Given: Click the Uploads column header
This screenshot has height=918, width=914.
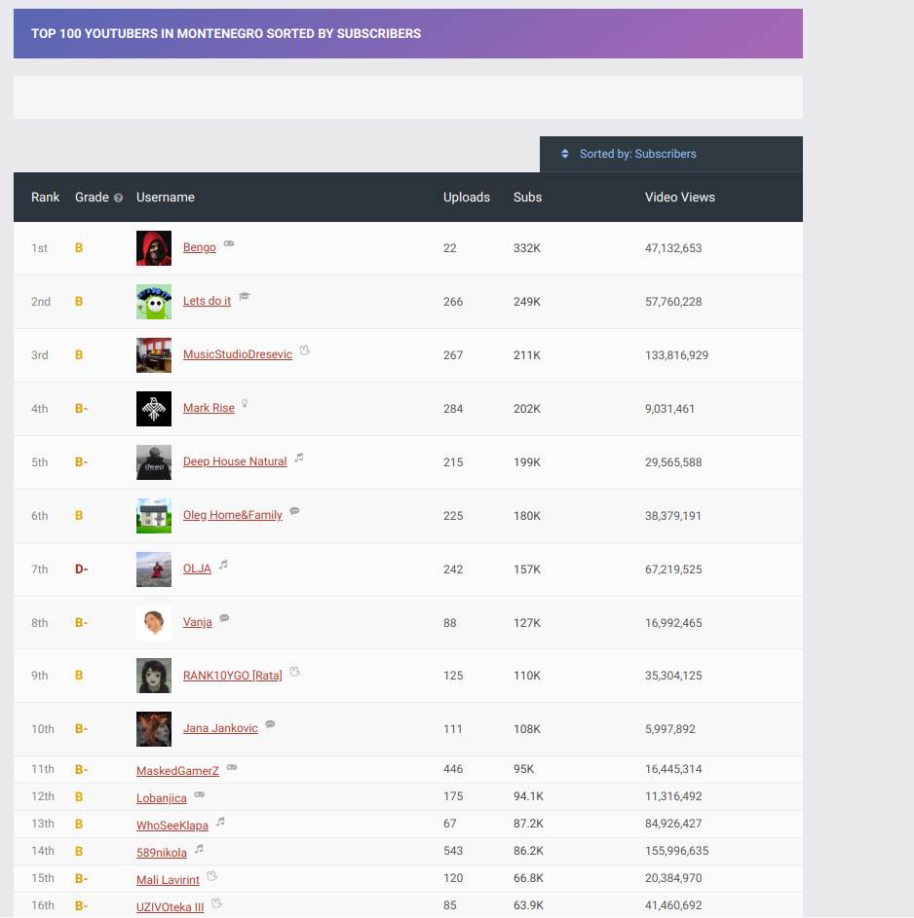Looking at the screenshot, I should coord(467,197).
